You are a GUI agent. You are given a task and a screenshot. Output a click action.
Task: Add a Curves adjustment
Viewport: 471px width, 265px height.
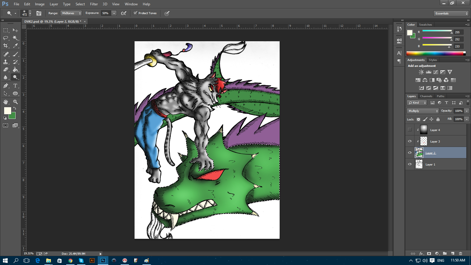[x=436, y=72]
